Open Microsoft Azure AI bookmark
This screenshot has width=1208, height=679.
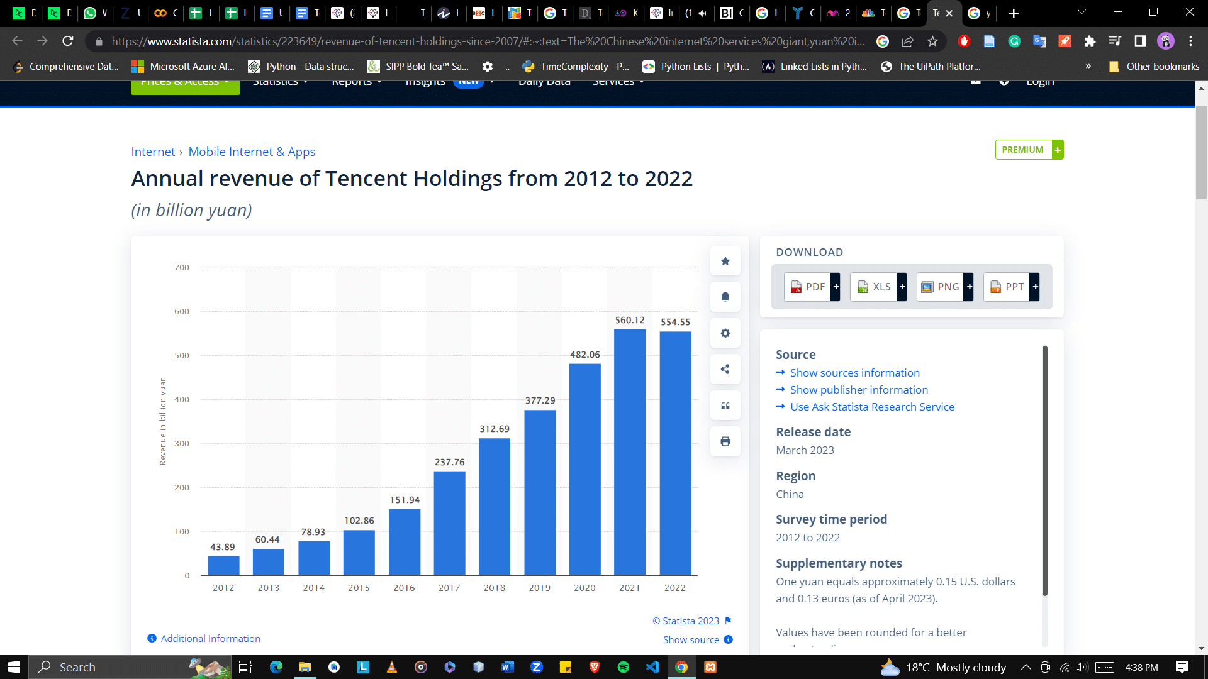183,67
